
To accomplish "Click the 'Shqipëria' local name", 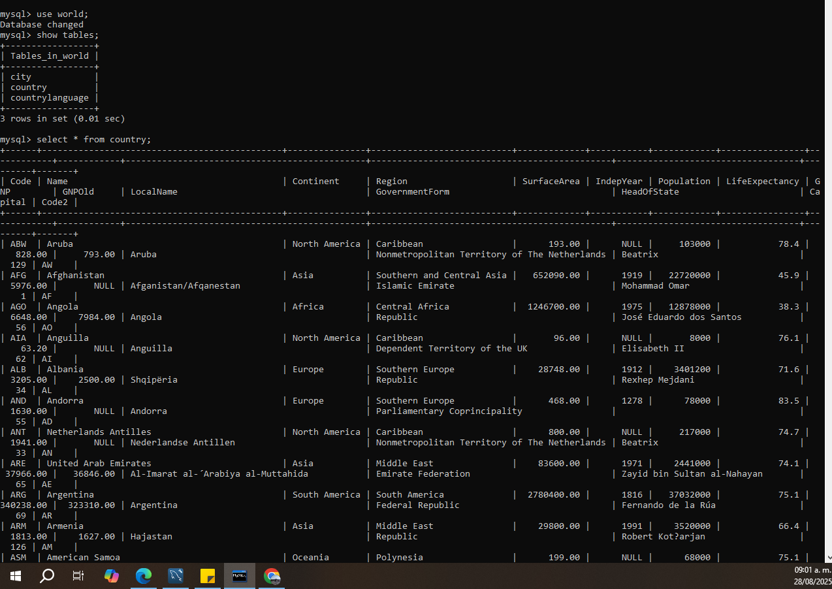I will 154,380.
